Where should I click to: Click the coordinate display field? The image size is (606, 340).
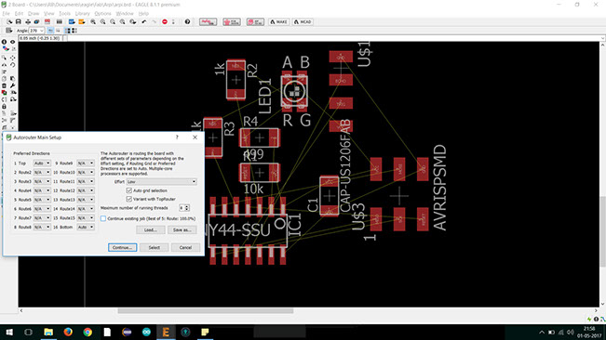click(x=41, y=38)
